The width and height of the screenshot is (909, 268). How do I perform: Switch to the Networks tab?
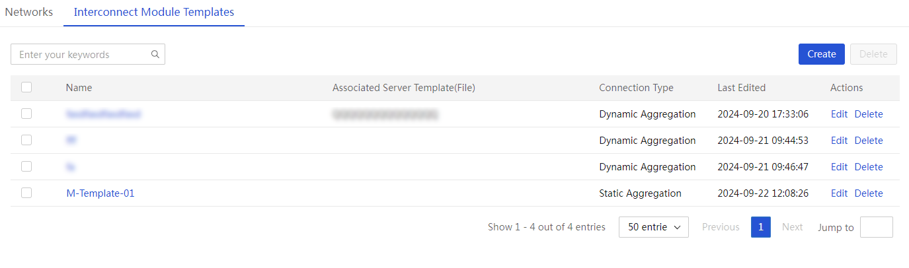click(x=29, y=13)
